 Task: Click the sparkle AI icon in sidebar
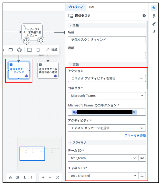point(154,32)
